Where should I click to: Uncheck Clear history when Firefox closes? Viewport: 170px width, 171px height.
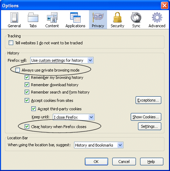27,126
